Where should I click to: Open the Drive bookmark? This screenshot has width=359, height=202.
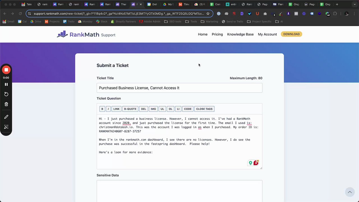click(x=36, y=21)
